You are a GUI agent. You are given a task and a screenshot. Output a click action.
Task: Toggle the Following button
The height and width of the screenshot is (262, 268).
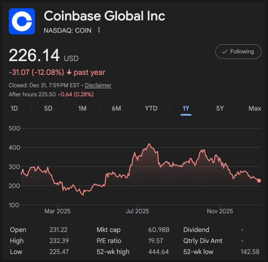pyautogui.click(x=238, y=52)
